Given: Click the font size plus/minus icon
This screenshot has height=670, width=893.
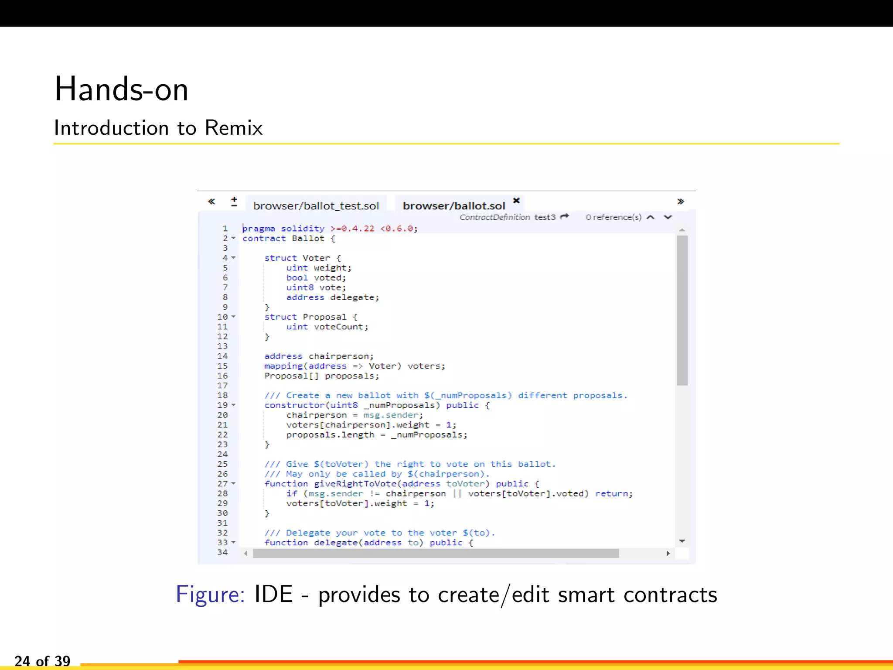Looking at the screenshot, I should [x=234, y=202].
